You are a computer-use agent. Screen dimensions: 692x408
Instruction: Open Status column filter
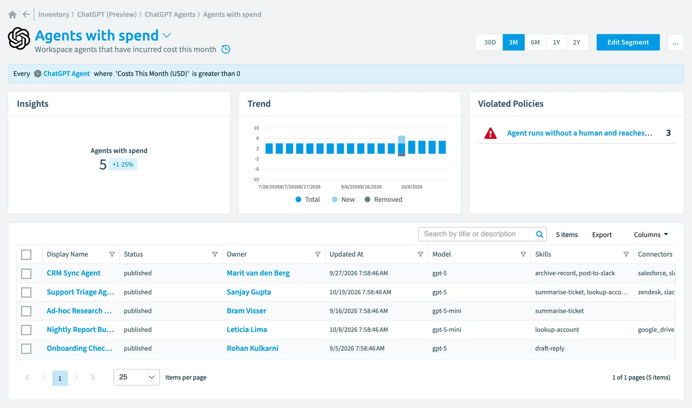click(215, 254)
